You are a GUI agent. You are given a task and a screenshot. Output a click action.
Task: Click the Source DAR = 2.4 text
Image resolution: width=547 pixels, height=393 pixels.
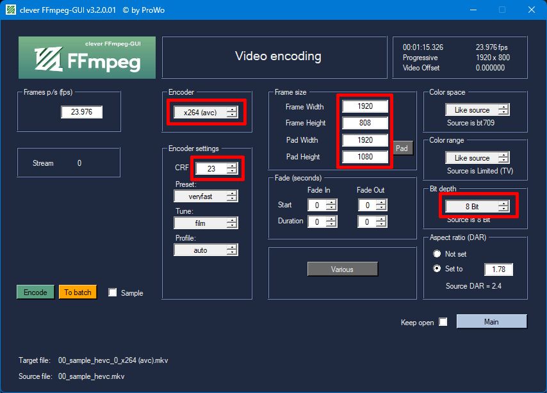pyautogui.click(x=473, y=286)
